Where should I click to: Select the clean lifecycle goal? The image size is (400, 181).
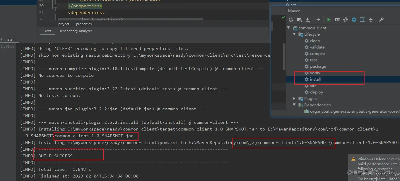tap(312, 41)
